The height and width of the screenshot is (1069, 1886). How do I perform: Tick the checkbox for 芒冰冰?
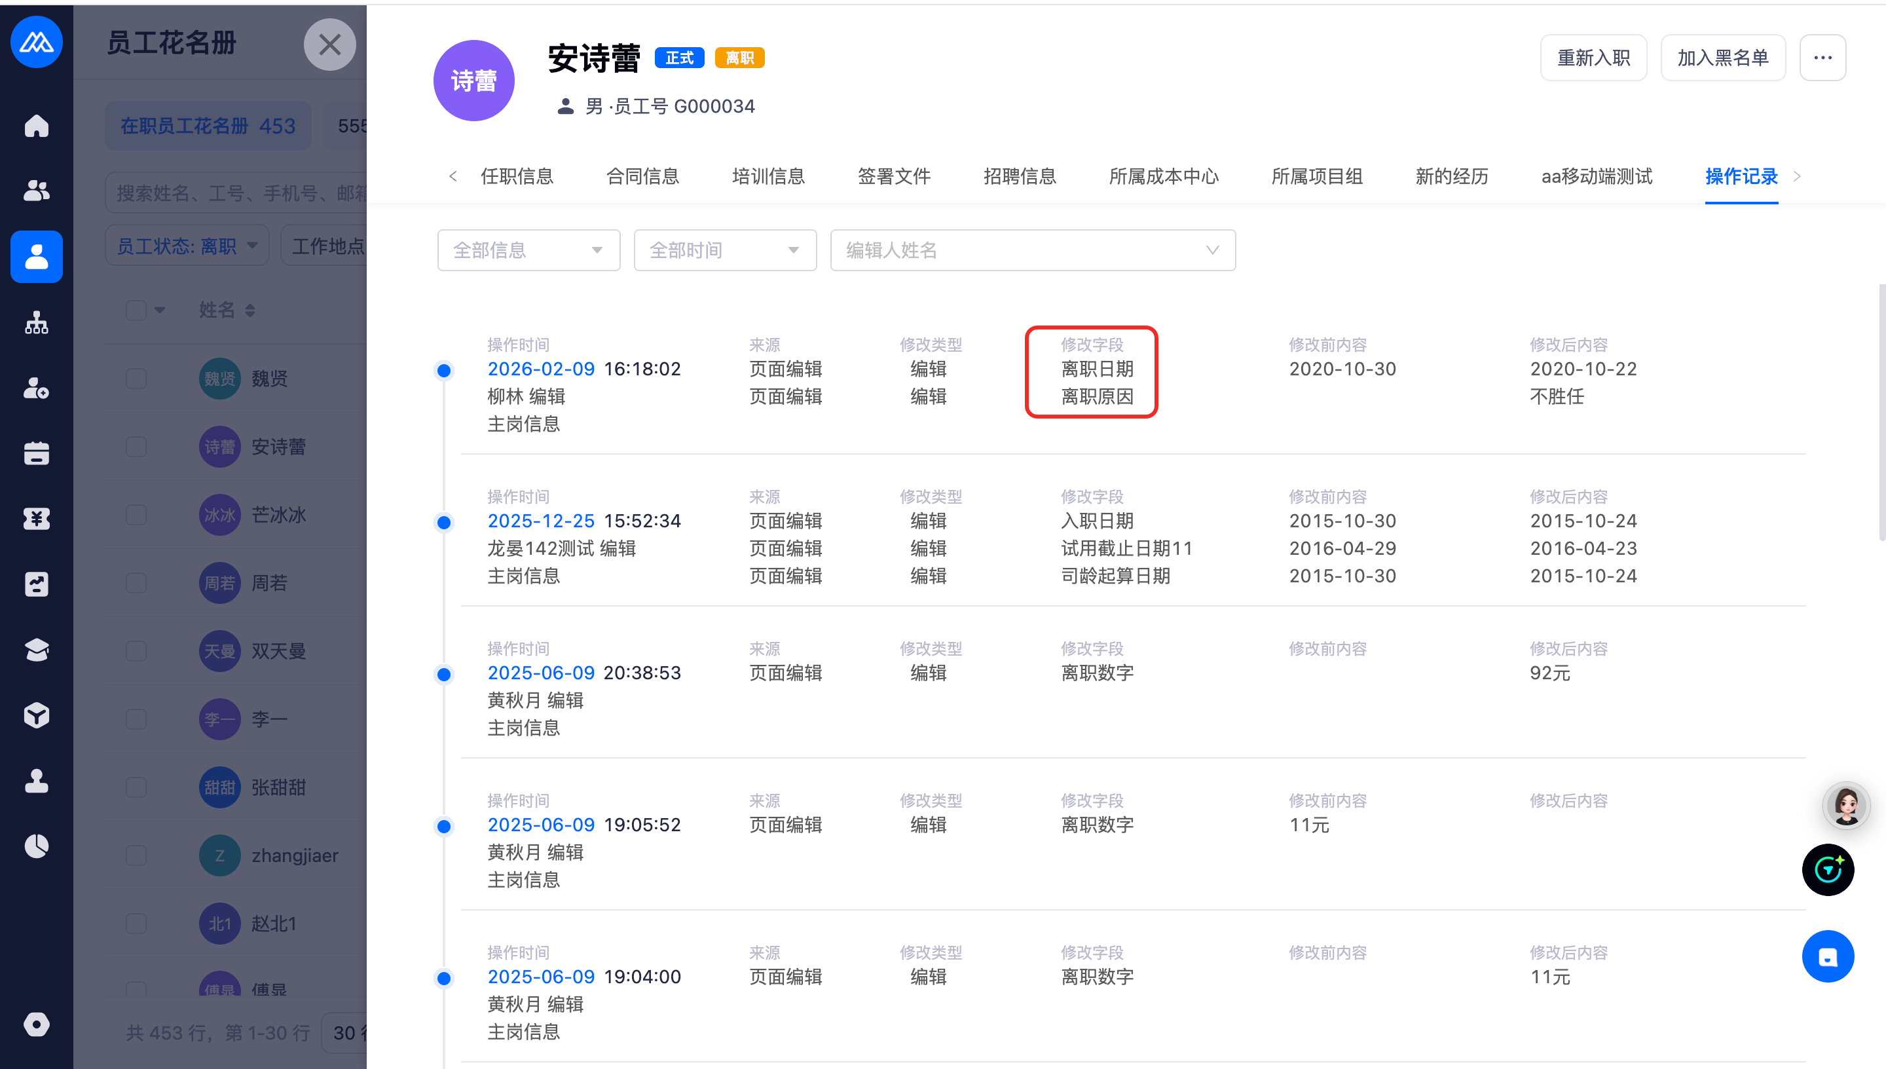(x=136, y=515)
